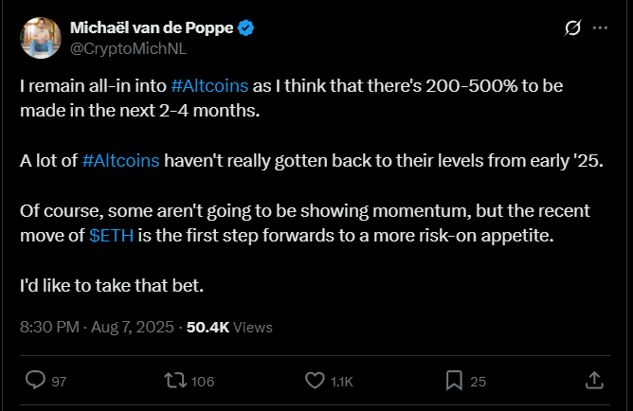Open the three-dot more options menu
633x411 pixels.
click(x=600, y=27)
